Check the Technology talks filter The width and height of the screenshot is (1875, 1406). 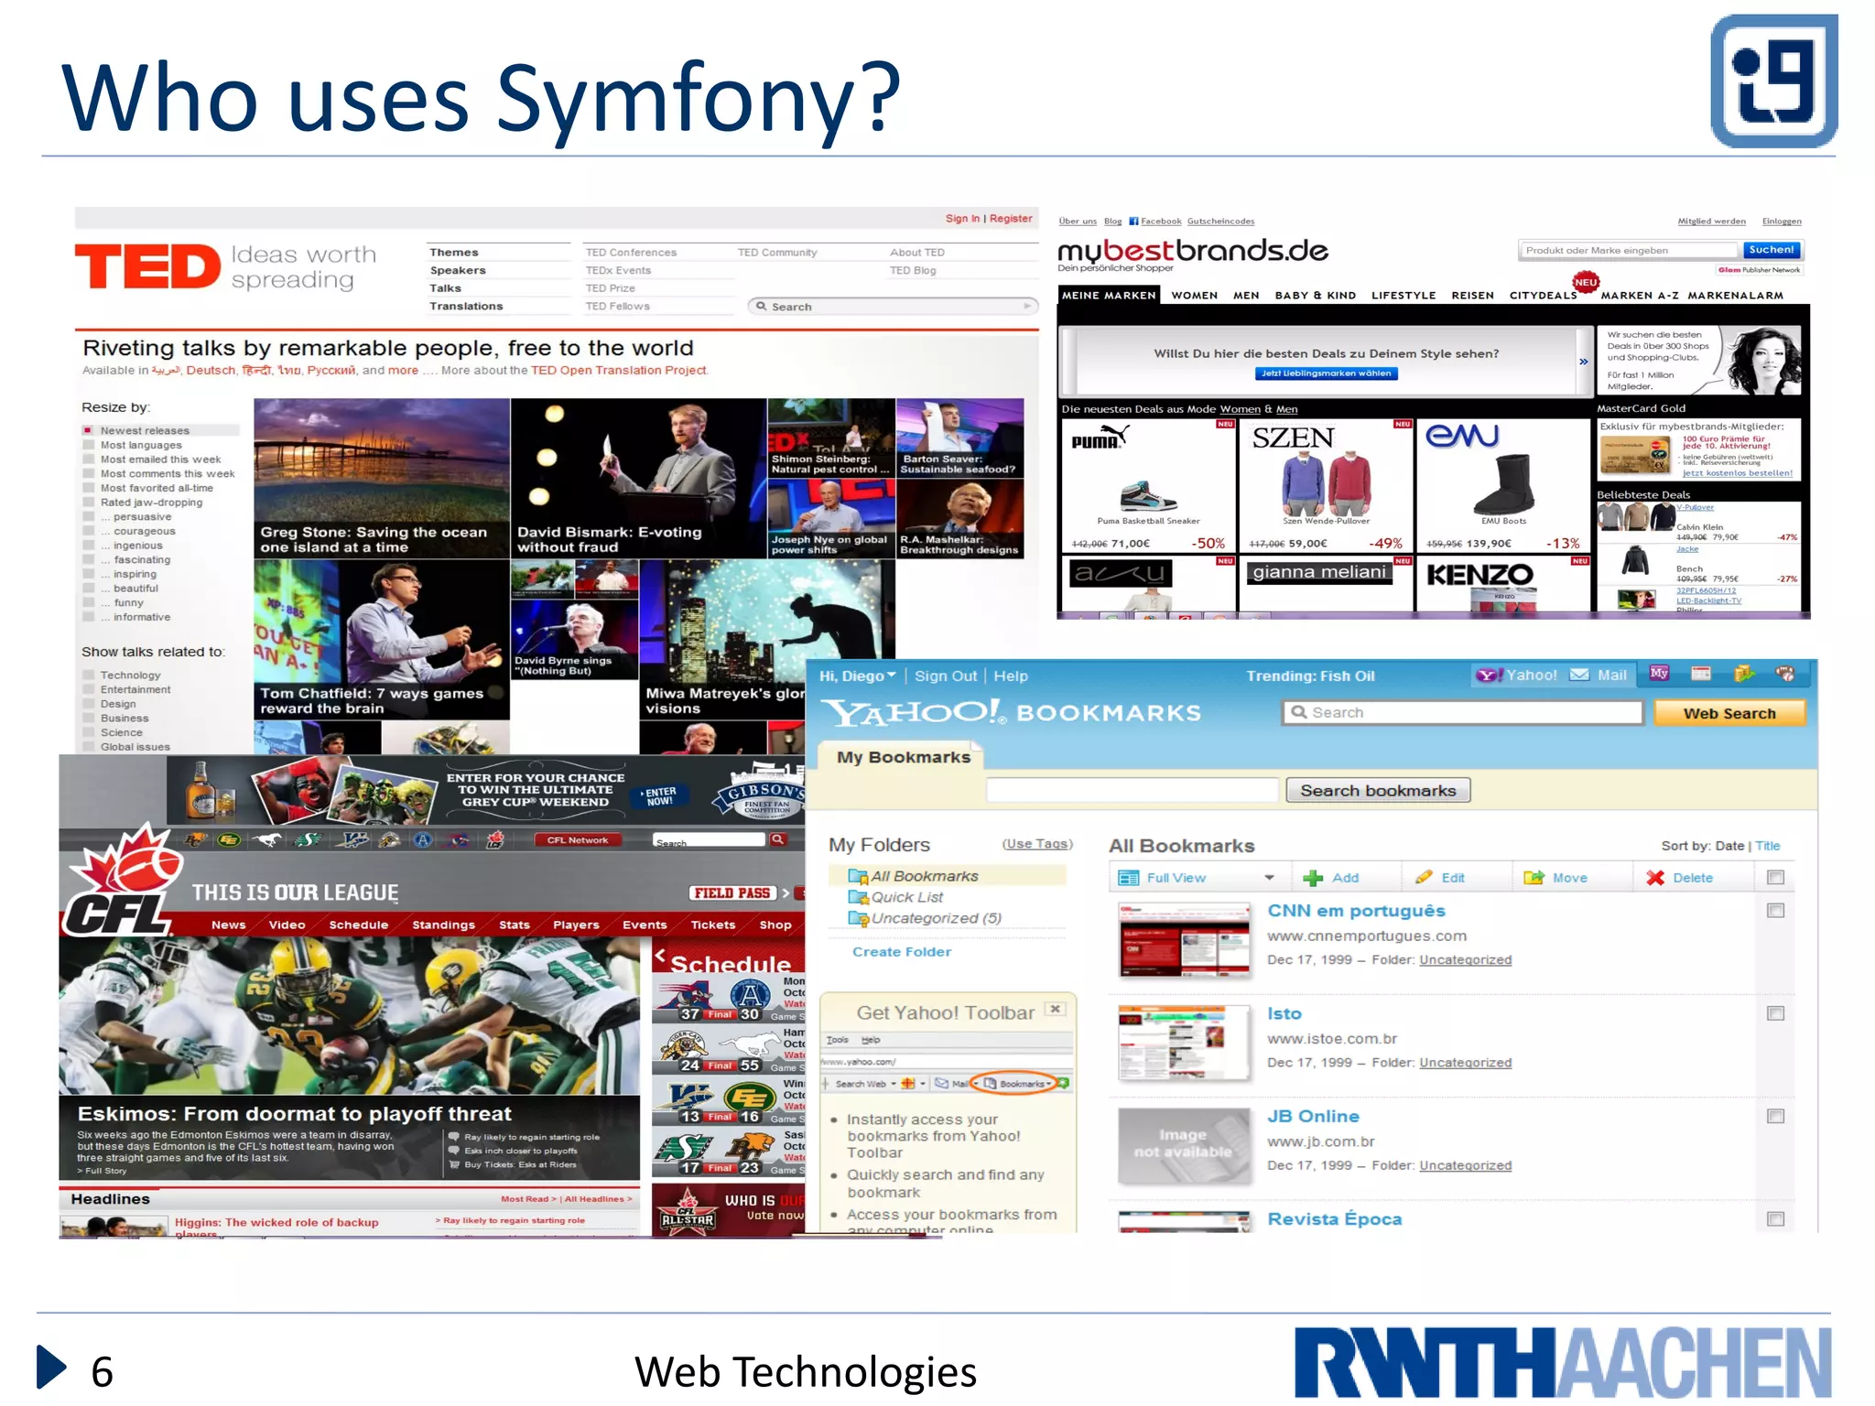tap(88, 676)
